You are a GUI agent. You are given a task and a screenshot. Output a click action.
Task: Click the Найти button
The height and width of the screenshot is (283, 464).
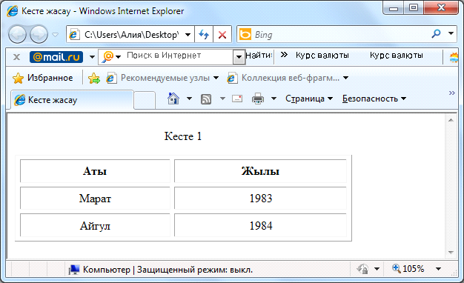[259, 56]
